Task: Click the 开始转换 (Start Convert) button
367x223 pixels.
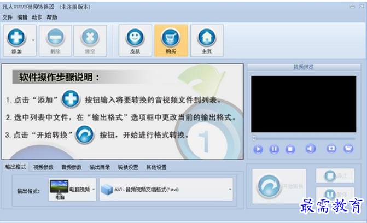Action: tap(279, 186)
